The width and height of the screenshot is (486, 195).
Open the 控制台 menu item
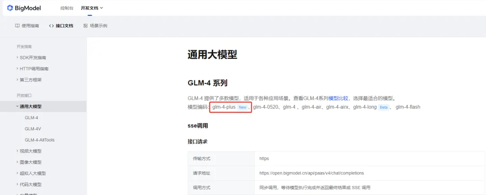[67, 8]
